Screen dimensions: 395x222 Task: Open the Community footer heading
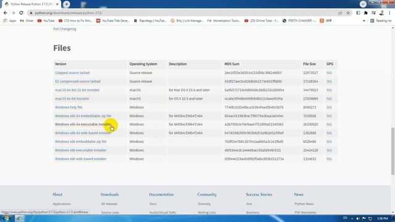click(207, 195)
